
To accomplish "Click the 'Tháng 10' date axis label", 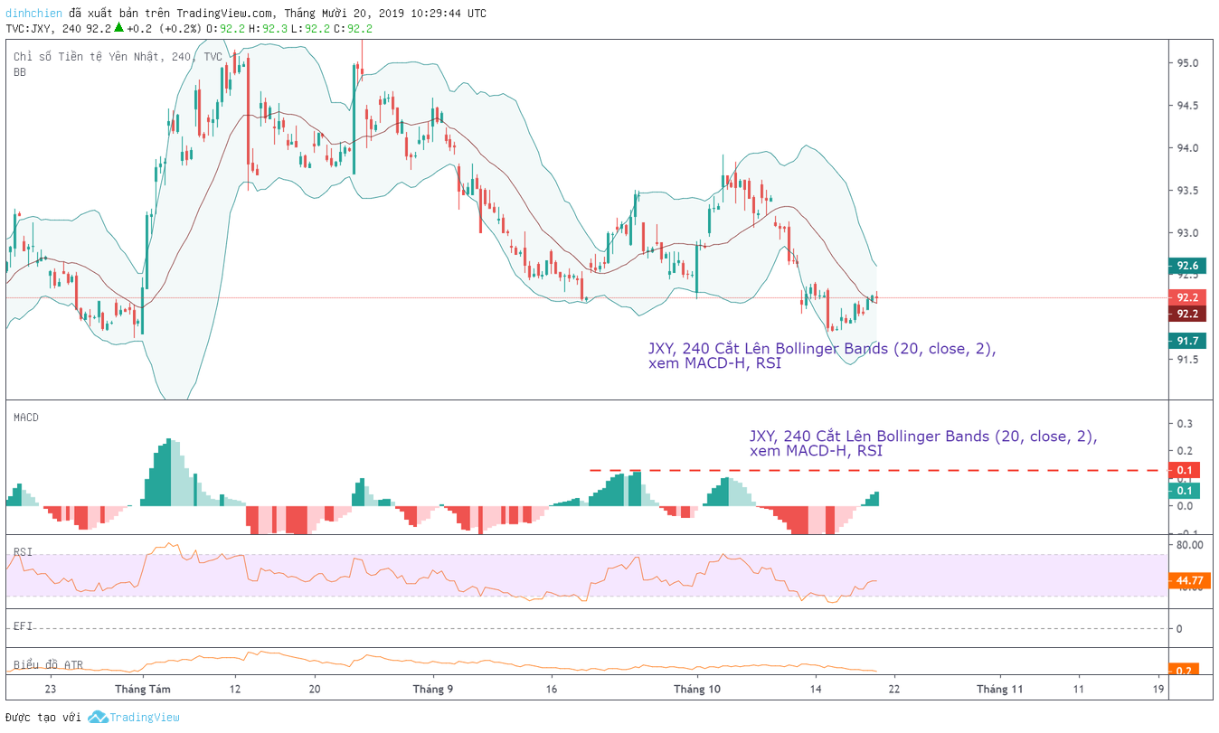I will [x=697, y=689].
